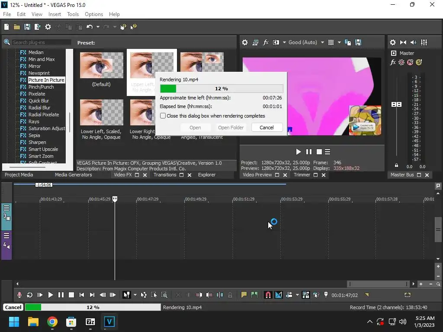Screen dimensions: 443x332
Task: Select the Radial Blur effect in plug-in list
Action: tap(39, 108)
